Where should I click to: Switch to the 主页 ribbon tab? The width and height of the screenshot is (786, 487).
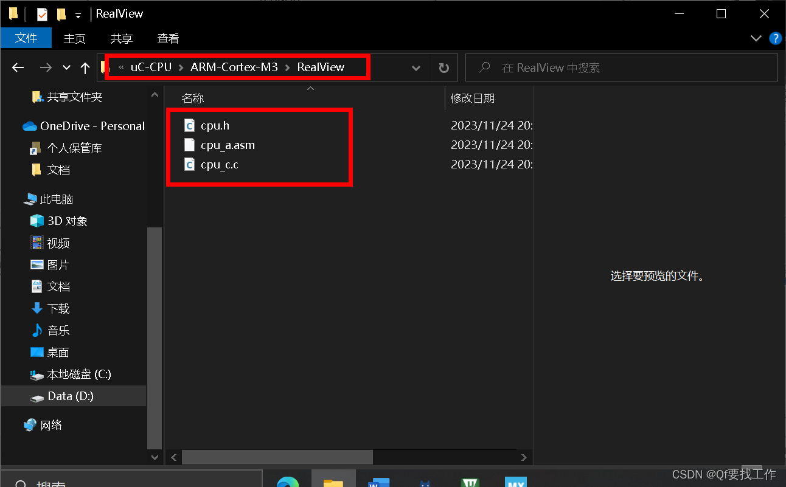tap(74, 38)
